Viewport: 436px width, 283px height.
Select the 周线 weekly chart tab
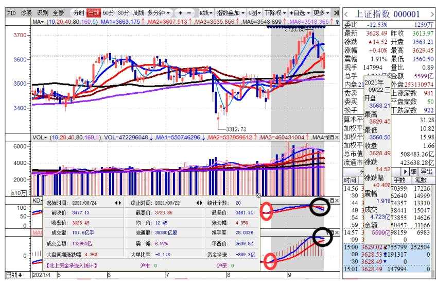point(138,13)
